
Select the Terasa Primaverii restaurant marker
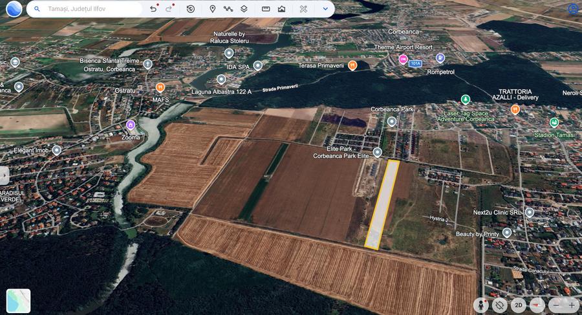pos(352,66)
